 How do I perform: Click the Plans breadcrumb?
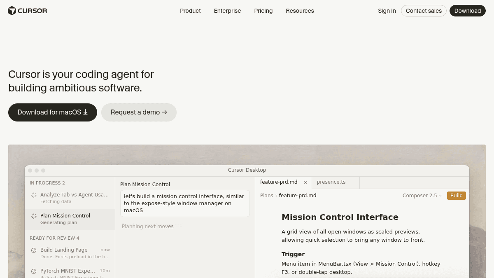pos(267,196)
